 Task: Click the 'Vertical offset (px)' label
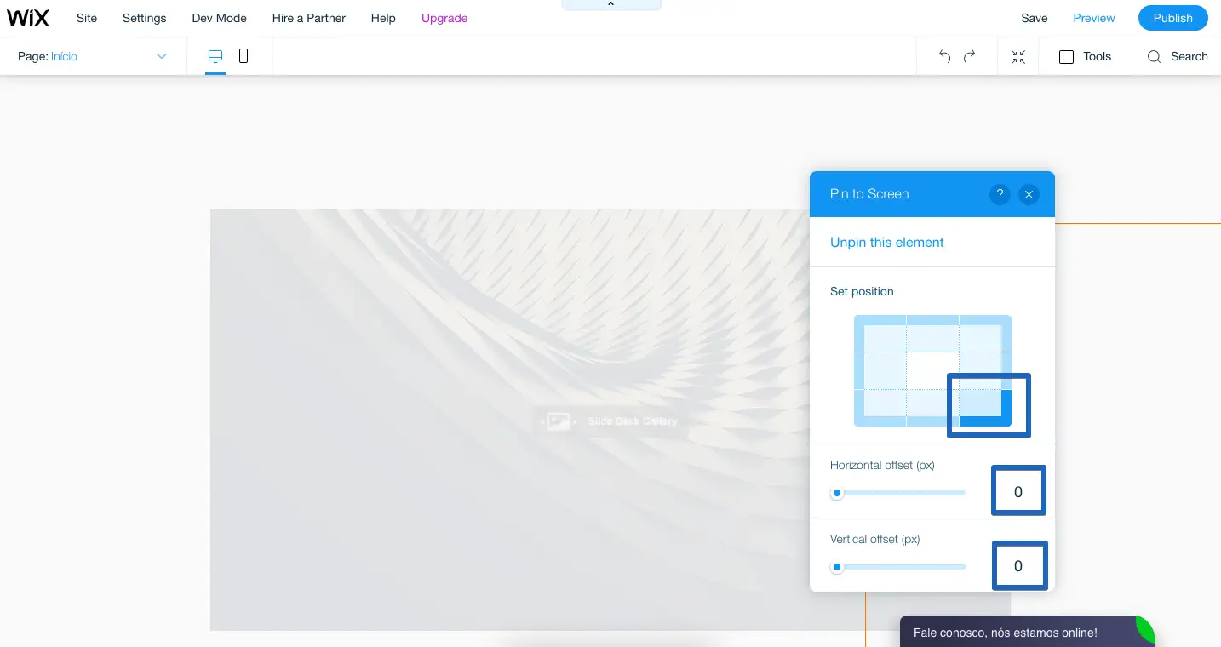pos(875,539)
